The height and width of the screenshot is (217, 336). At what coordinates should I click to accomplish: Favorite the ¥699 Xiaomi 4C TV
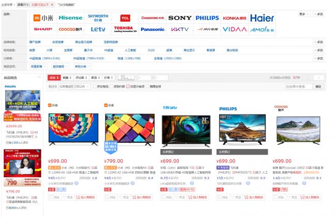pyautogui.click(x=68, y=197)
